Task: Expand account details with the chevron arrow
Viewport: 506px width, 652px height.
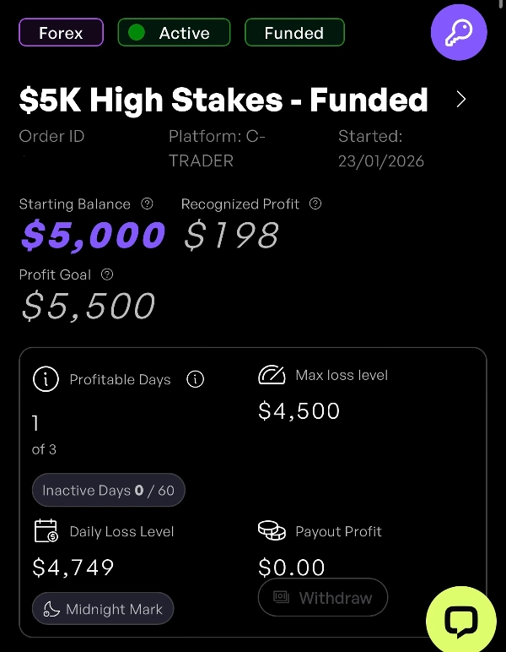Action: coord(460,100)
